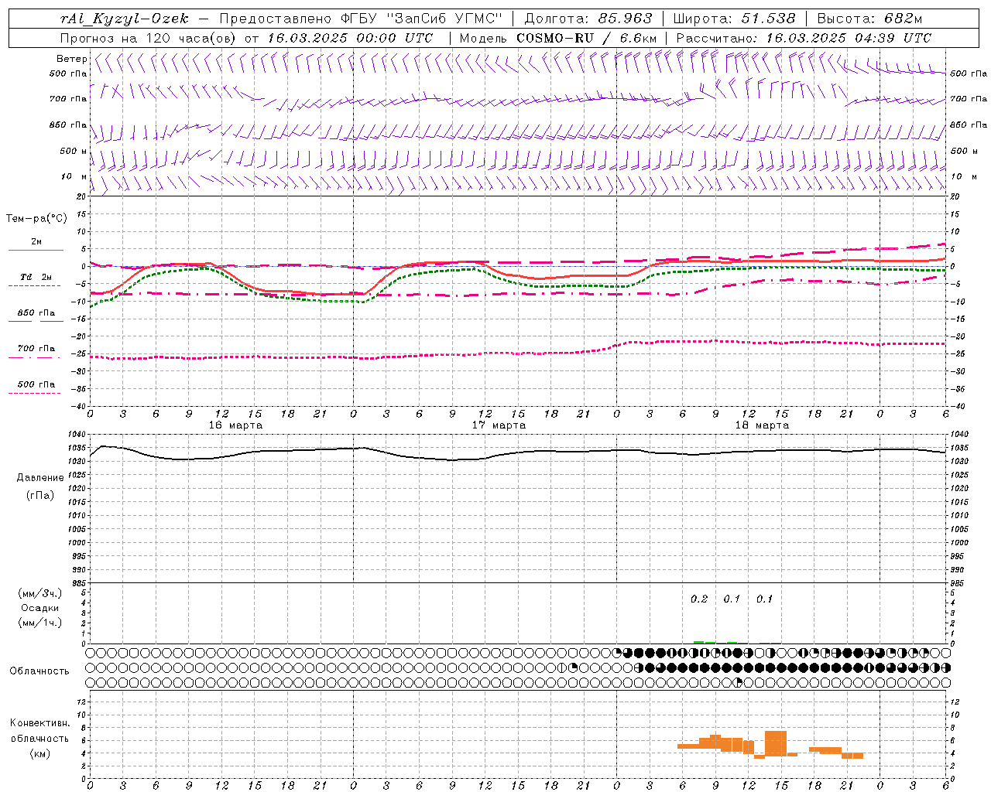Click the (мм/1ч.) precipitation unit label
The width and height of the screenshot is (991, 792).
(40, 623)
